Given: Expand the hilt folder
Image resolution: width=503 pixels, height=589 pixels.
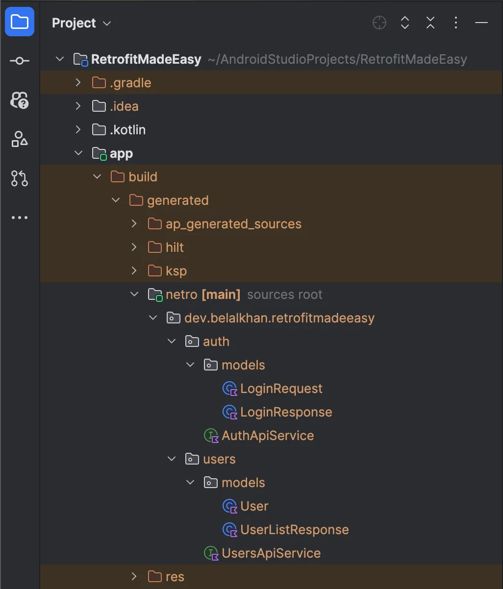Looking at the screenshot, I should tap(134, 247).
